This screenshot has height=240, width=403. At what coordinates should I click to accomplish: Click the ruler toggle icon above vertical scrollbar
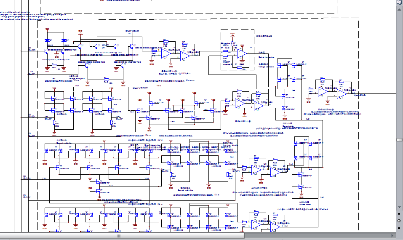pos(399,3)
